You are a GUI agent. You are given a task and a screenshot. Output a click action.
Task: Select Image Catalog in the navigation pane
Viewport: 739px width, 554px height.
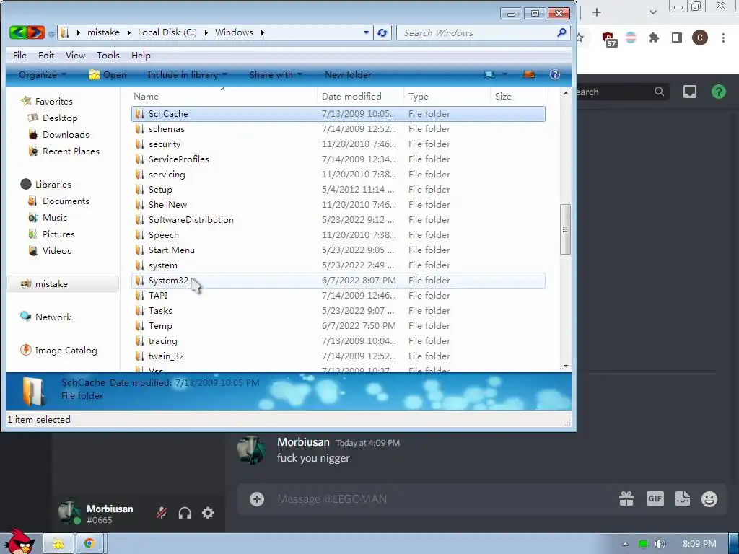coord(58,351)
